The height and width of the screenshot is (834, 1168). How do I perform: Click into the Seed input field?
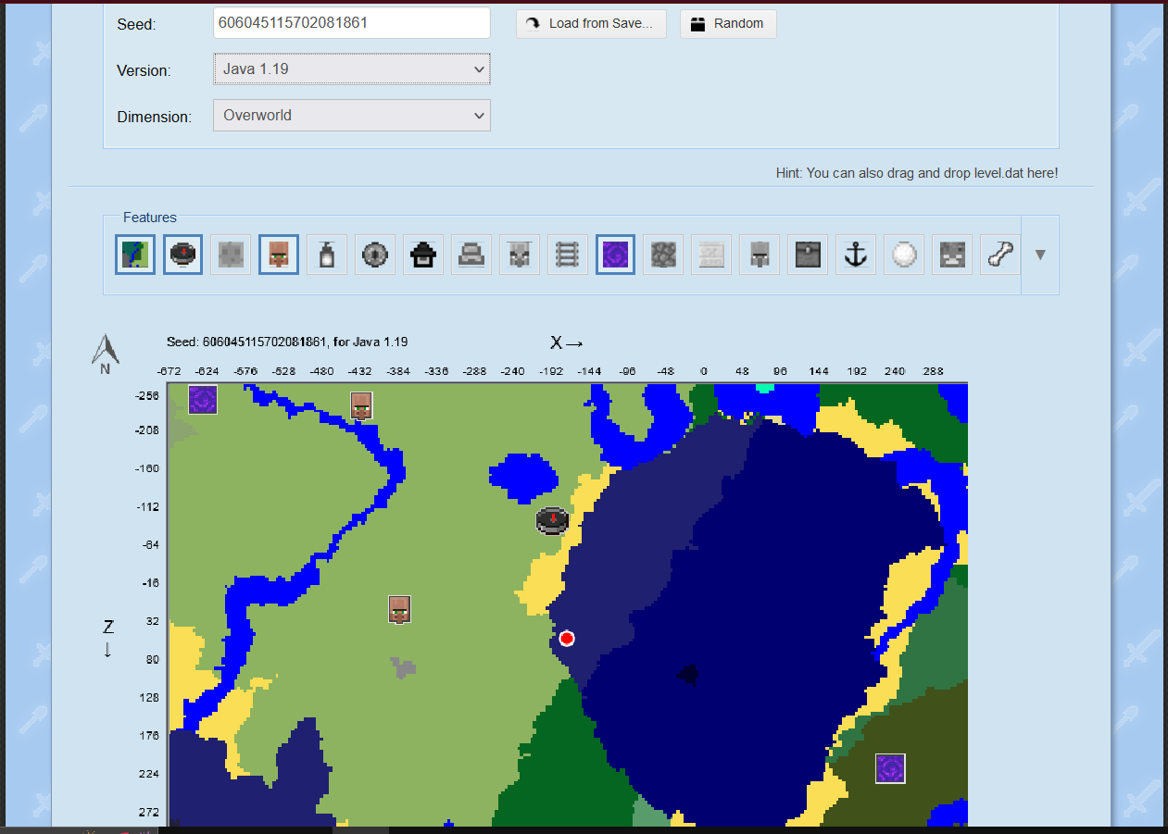click(351, 23)
